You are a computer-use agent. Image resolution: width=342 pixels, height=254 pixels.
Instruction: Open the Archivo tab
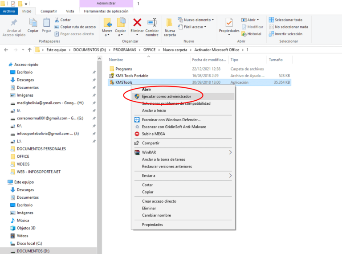9,11
